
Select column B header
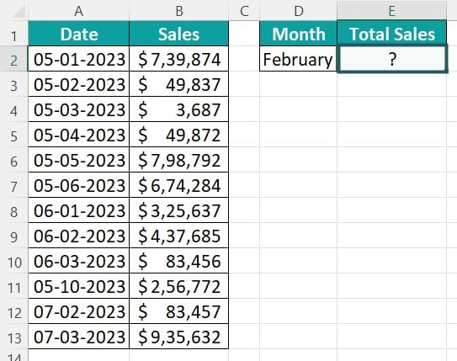[x=179, y=11]
